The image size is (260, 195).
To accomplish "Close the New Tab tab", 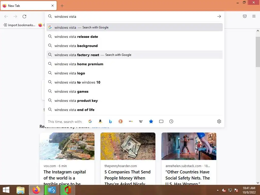I will [53, 6].
